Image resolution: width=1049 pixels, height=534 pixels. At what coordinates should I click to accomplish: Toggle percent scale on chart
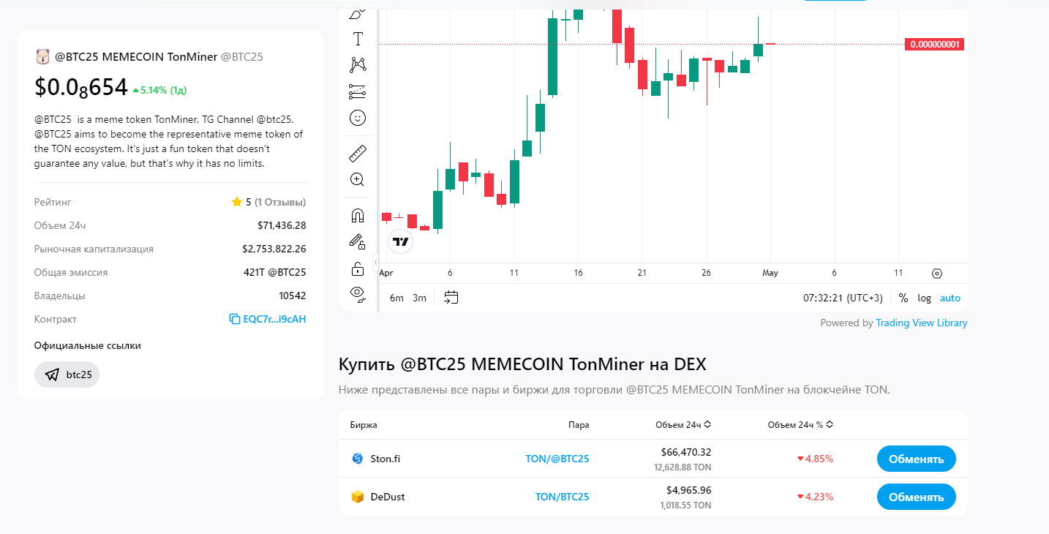[x=903, y=298]
